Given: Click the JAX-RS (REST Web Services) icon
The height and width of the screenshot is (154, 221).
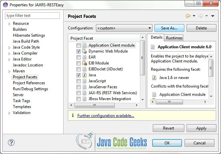Looking at the screenshot, I should click(84, 93).
